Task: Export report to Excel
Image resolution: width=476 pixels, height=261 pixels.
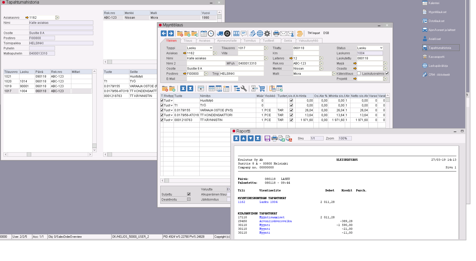Action: pos(282,138)
